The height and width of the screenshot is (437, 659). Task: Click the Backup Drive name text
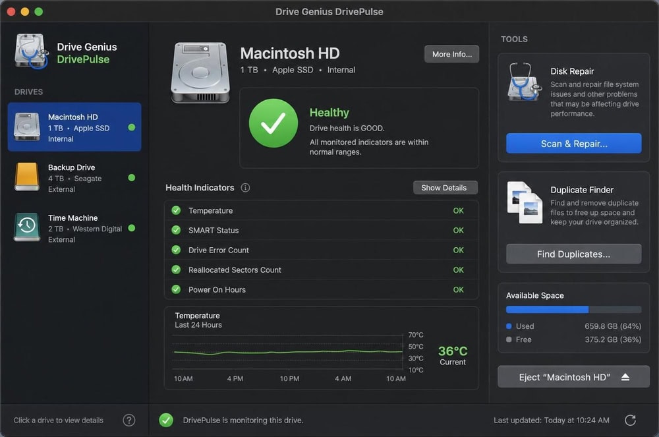pos(71,167)
